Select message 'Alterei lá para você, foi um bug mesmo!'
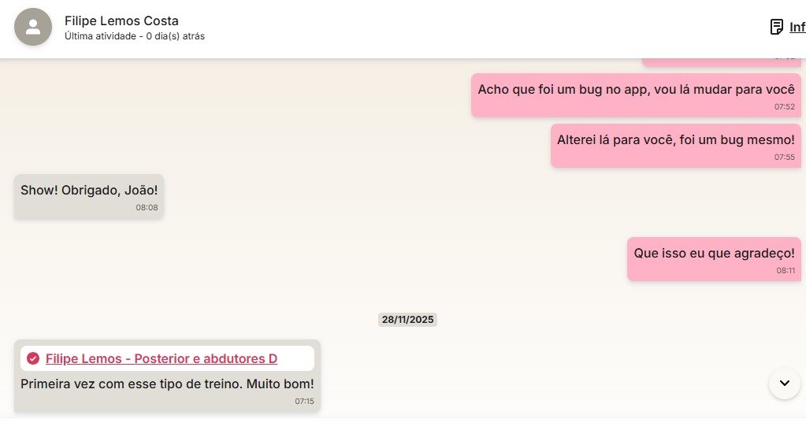The width and height of the screenshot is (806, 430). click(x=675, y=146)
